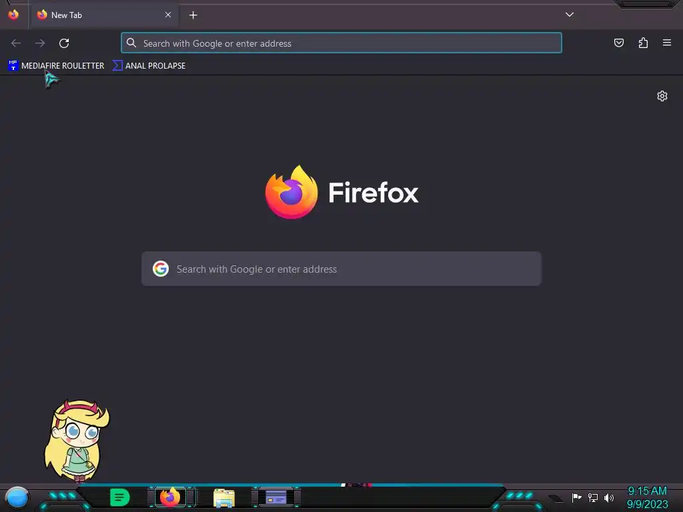This screenshot has width=683, height=512.
Task: Open network status tray icon
Action: [593, 497]
